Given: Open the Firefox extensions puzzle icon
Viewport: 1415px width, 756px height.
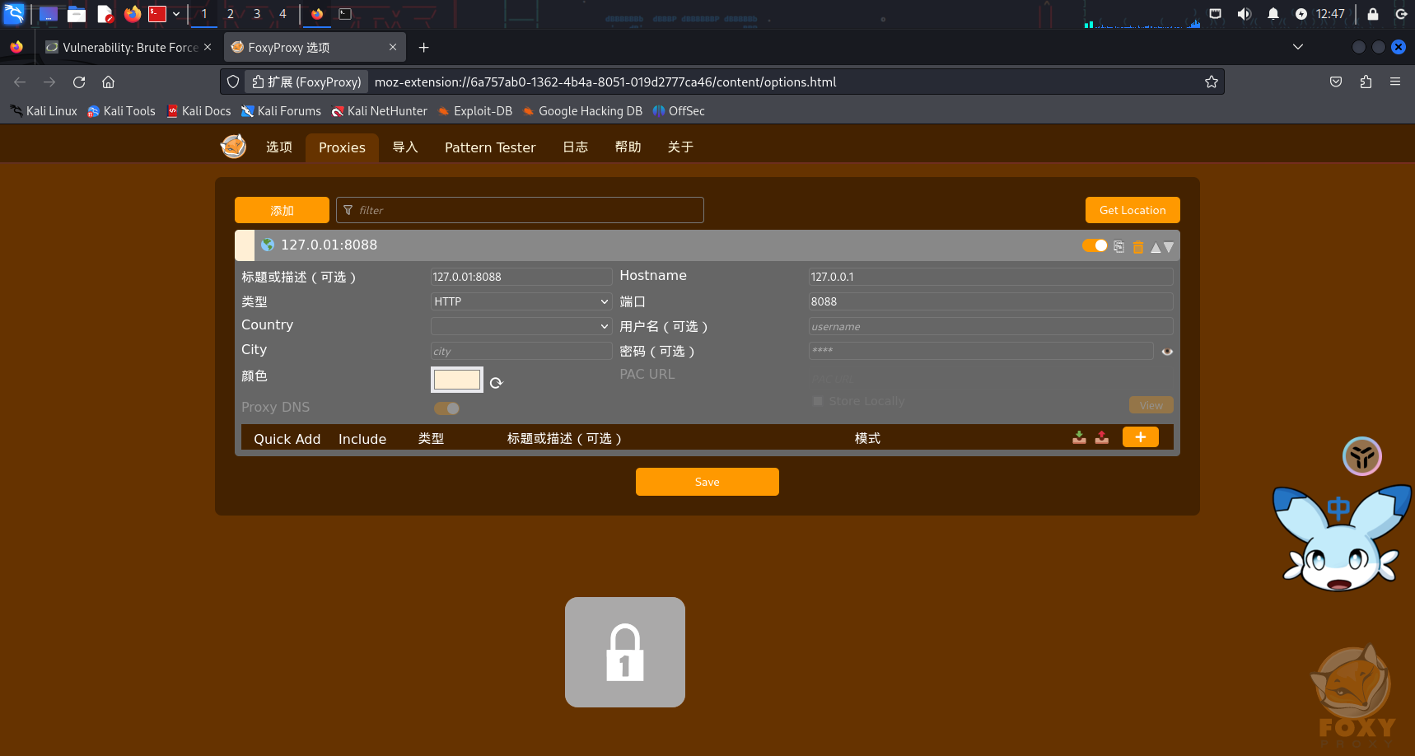Looking at the screenshot, I should click(1366, 82).
